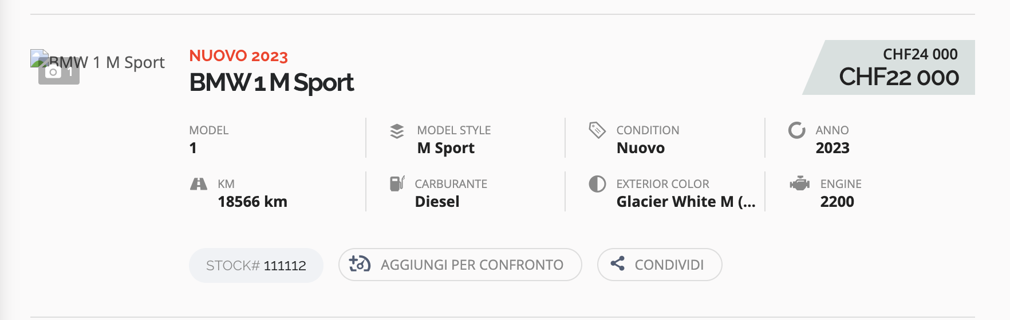Click the Model Style layers icon
The height and width of the screenshot is (320, 1010).
coord(397,131)
